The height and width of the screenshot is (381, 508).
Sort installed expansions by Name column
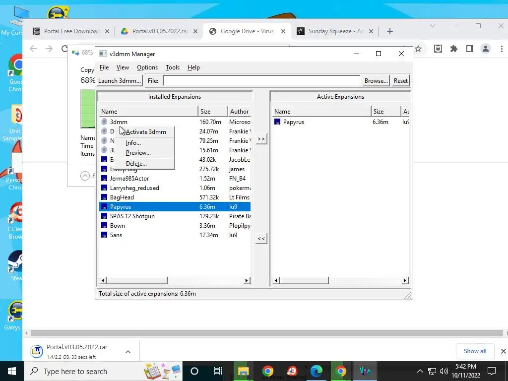[x=148, y=112]
